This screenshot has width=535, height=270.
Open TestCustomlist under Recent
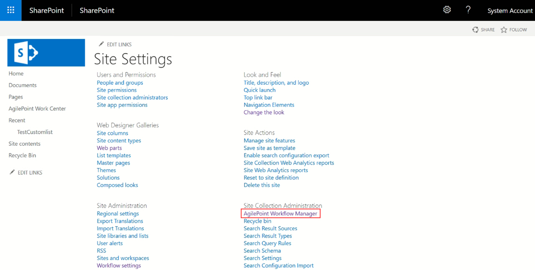click(x=35, y=132)
